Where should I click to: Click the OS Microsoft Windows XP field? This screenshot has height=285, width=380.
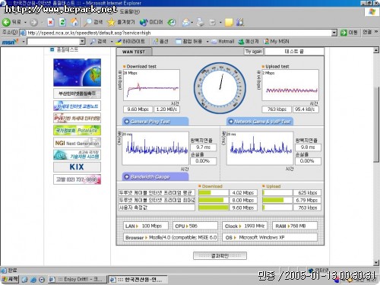(270, 238)
